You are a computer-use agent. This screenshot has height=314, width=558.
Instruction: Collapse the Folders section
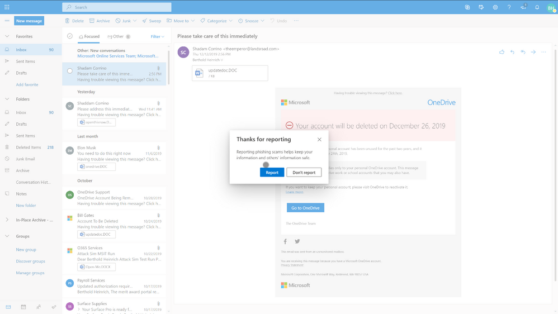pyautogui.click(x=7, y=99)
